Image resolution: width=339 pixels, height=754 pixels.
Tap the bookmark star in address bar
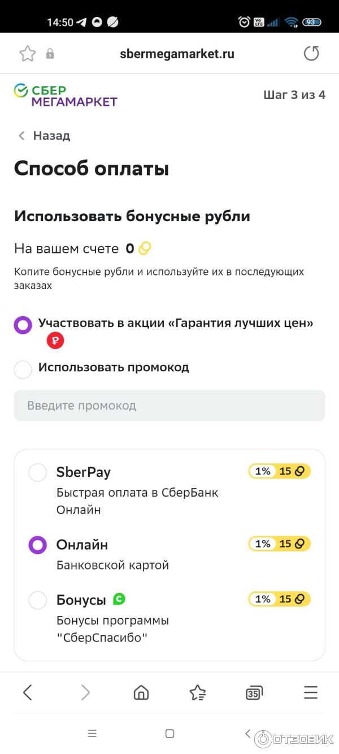(27, 54)
